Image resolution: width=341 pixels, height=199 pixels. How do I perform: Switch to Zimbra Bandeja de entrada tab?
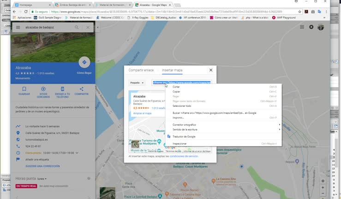[x=73, y=5]
